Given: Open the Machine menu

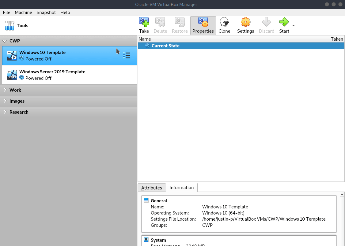Looking at the screenshot, I should click(23, 13).
